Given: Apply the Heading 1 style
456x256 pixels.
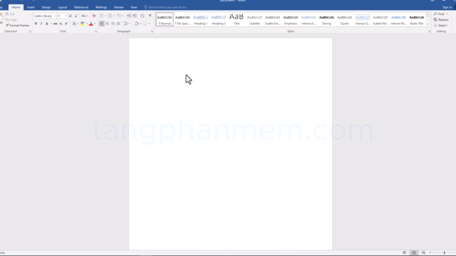Looking at the screenshot, I should [201, 20].
